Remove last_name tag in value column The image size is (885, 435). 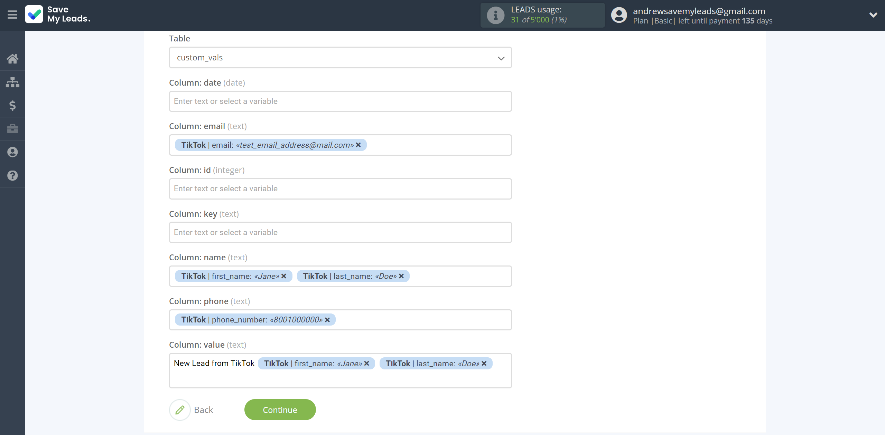(484, 364)
